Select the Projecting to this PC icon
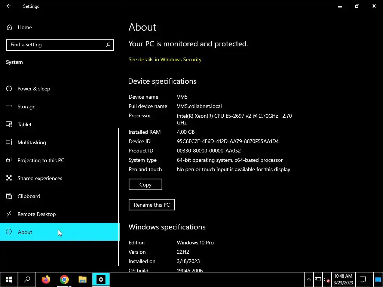 coord(9,160)
